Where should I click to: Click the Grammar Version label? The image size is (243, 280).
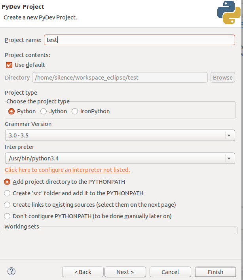pos(28,124)
